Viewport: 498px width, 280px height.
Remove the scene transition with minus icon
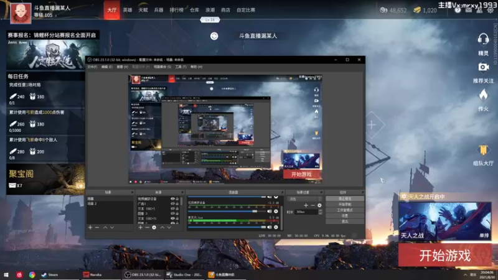pyautogui.click(x=313, y=205)
